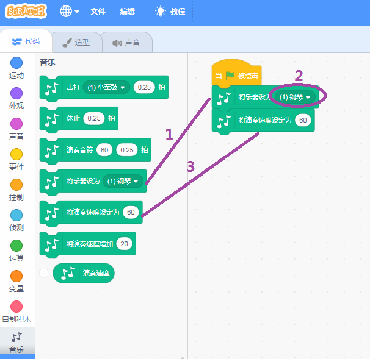Select the 侦测 light blue category

click(16, 215)
